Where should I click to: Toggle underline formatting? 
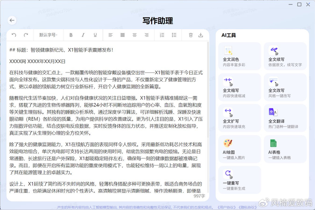click(95, 35)
